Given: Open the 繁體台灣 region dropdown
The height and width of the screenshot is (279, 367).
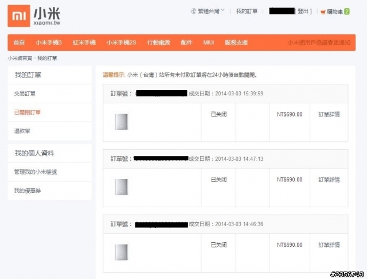Looking at the screenshot, I should coord(210,11).
